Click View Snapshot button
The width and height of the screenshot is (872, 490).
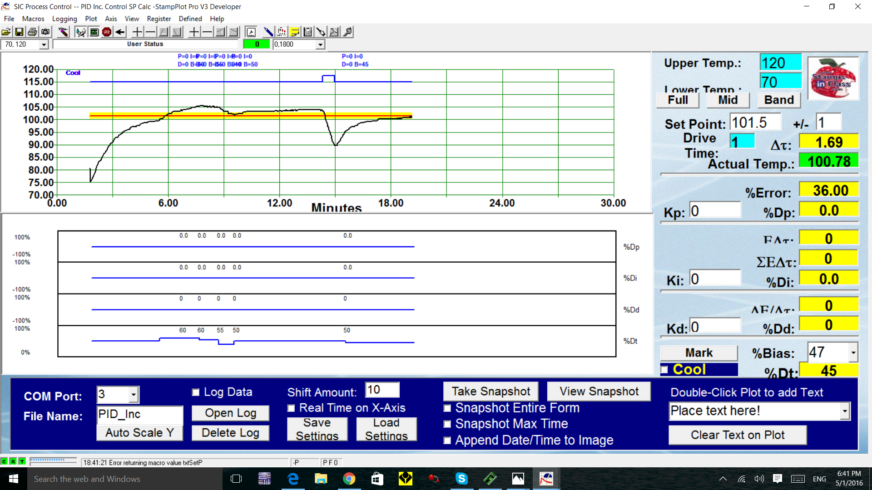coord(599,392)
